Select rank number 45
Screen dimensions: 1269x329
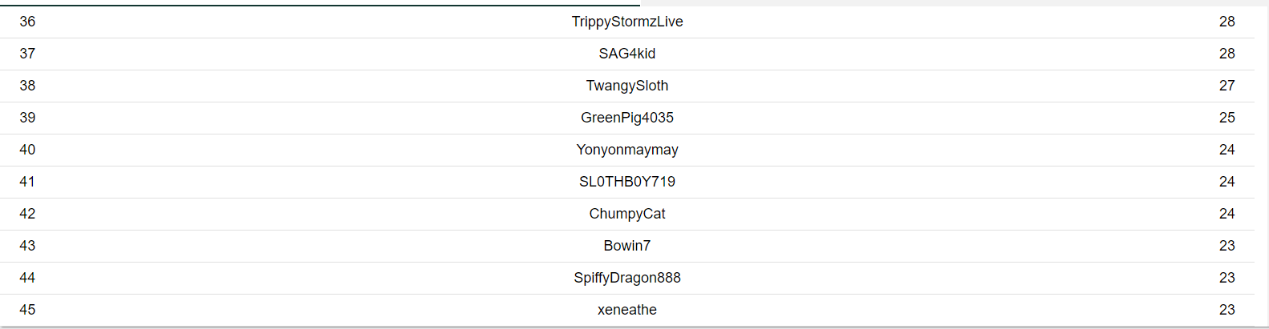click(27, 310)
